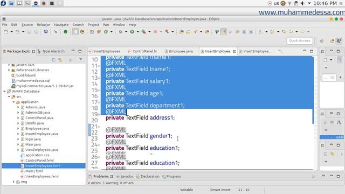345x194 pixels.
Task: Click the address1 field name in code
Action: coord(161,117)
